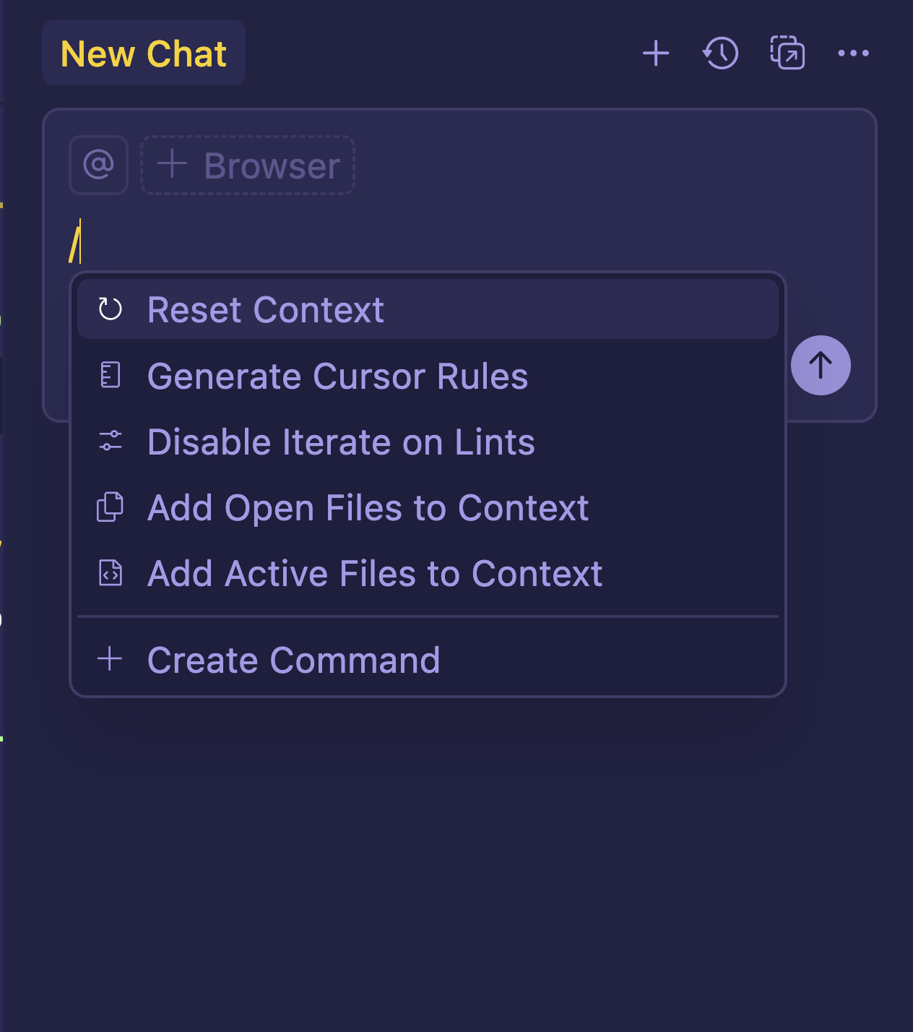Click the Reset Context circular arrow icon
913x1032 pixels.
click(109, 309)
